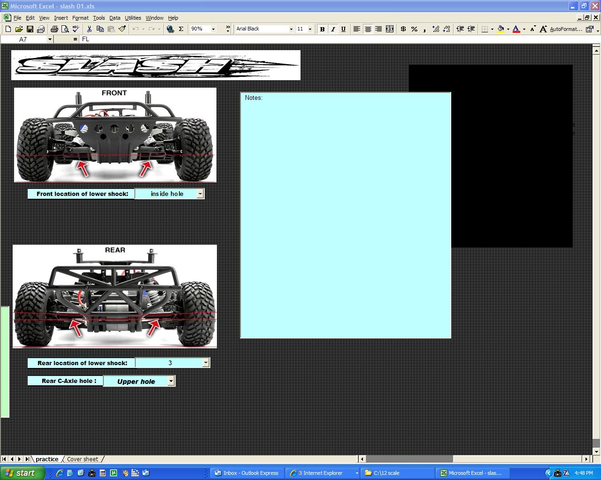Open the Edit menu

(30, 18)
